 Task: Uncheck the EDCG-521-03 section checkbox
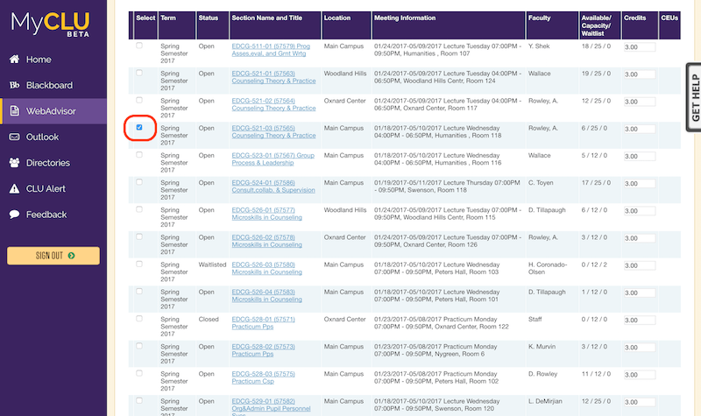[139, 127]
